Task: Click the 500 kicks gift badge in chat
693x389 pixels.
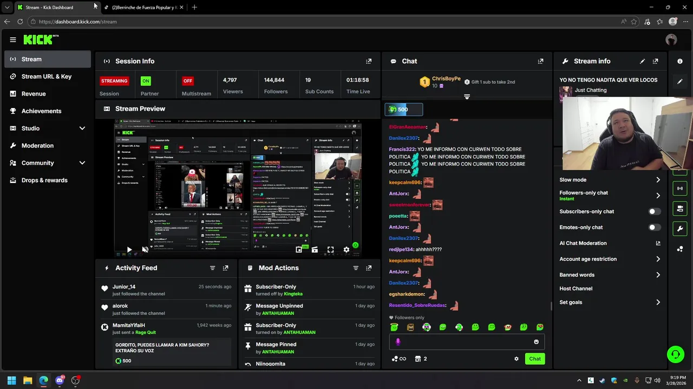Action: 404,109
